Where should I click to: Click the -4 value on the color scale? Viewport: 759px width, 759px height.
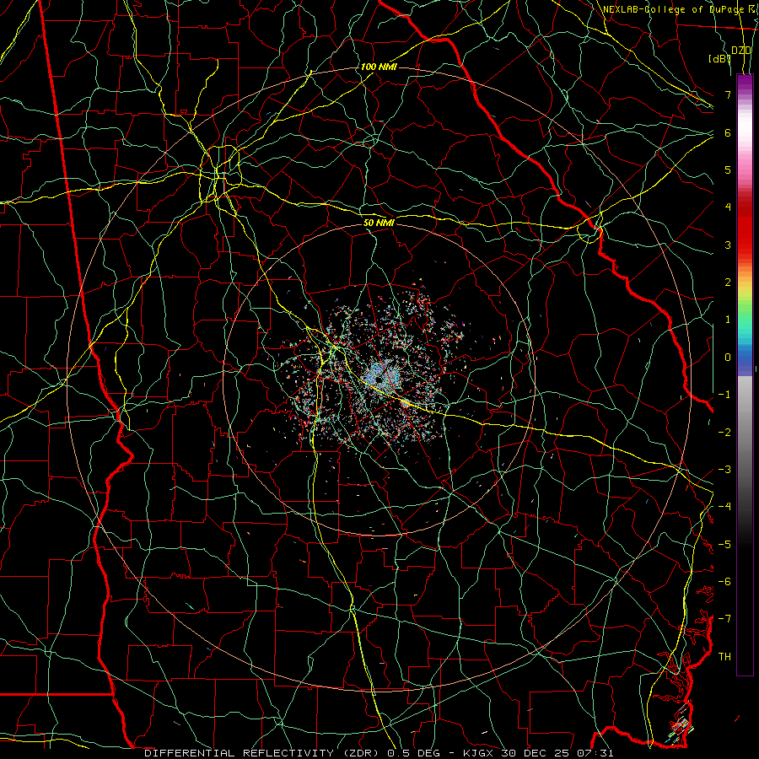(x=724, y=507)
